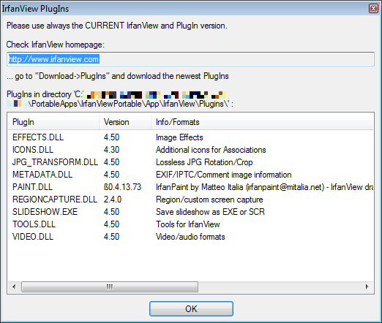Click 'Additional icons for Associations' text
The image size is (382, 323).
[211, 150]
